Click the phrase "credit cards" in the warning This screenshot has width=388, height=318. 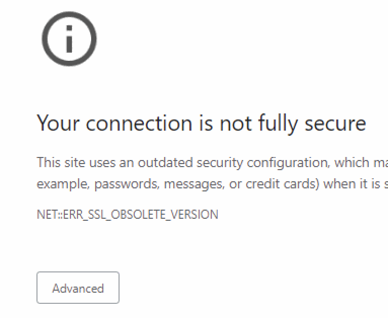pyautogui.click(x=282, y=184)
